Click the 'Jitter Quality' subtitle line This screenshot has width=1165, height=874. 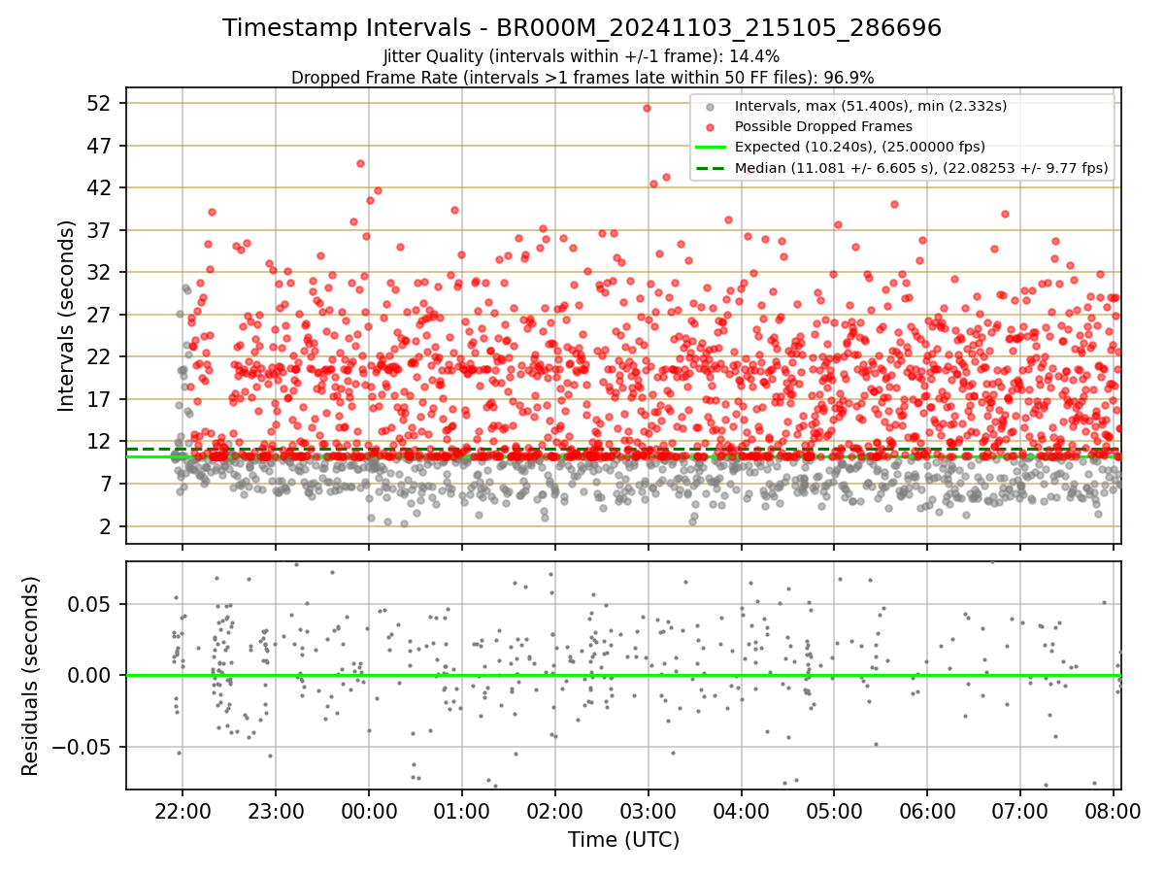(582, 57)
